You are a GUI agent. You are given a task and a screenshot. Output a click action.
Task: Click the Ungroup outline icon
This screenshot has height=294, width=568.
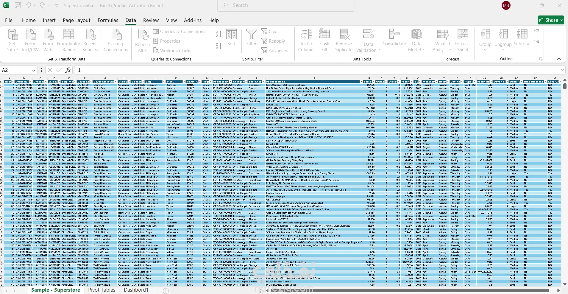503,34
